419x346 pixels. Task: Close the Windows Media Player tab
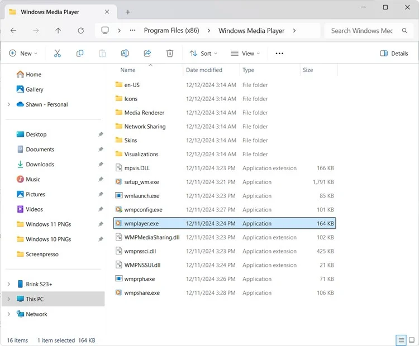pyautogui.click(x=107, y=12)
